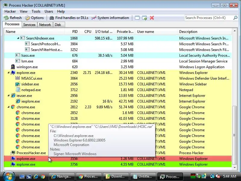Open Find handles or DLLs
This screenshot has height=181, width=241.
[x=69, y=18]
